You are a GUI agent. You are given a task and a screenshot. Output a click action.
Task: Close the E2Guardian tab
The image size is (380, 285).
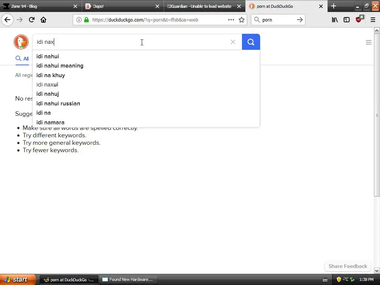[239, 6]
